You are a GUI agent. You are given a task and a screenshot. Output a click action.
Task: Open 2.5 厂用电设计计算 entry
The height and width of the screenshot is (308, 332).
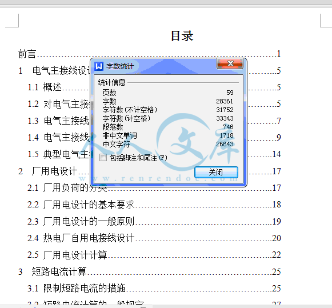pyautogui.click(x=154, y=255)
